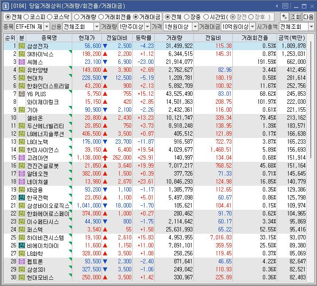Open the 시가총액 전체조회 dropdown
The height and width of the screenshot is (286, 317).
[x=311, y=27]
